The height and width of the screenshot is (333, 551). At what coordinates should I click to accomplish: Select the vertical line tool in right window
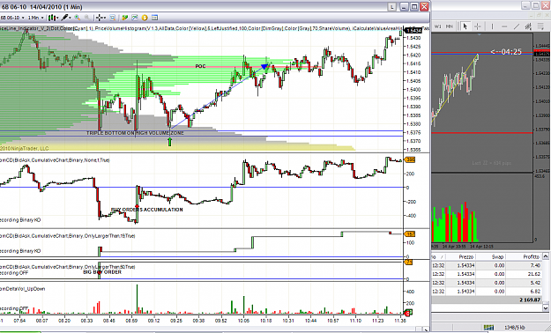492,26
